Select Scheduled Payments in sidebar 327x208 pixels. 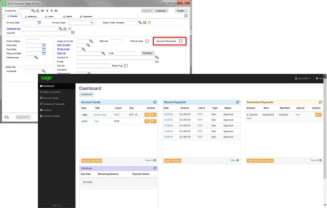point(57,104)
